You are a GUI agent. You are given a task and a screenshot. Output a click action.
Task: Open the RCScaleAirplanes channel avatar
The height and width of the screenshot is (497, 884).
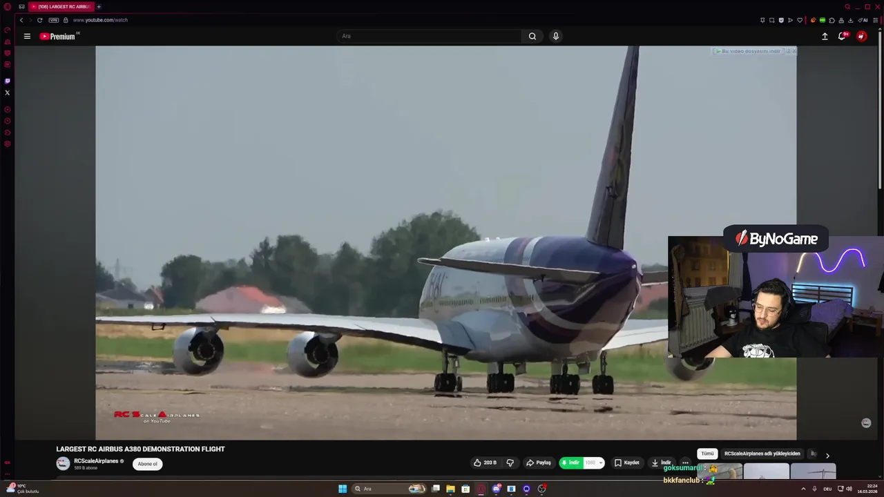pos(63,464)
